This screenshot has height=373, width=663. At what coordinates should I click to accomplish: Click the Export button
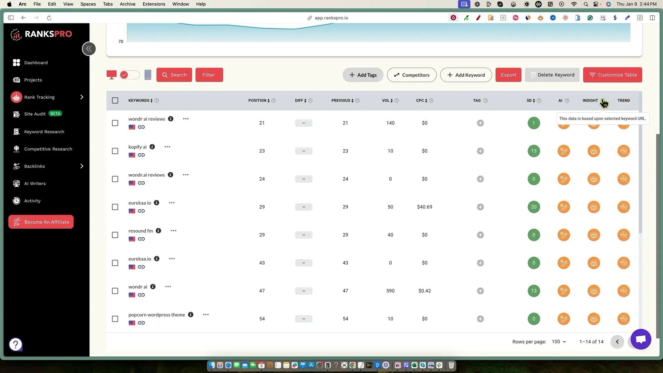(508, 75)
